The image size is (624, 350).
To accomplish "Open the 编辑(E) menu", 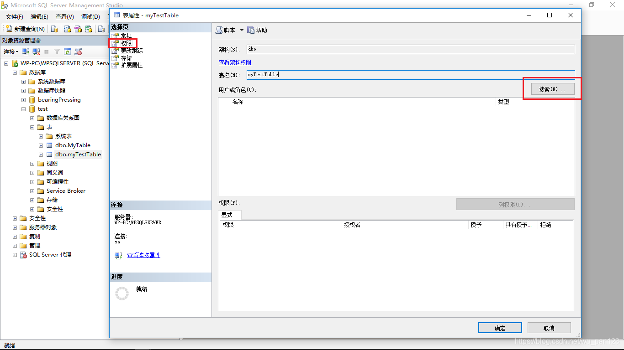I will (x=39, y=17).
